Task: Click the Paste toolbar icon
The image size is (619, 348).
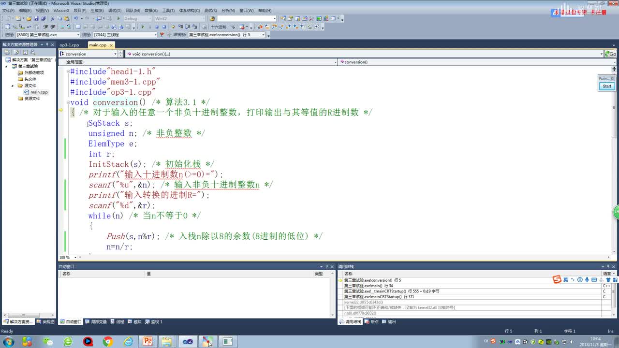Action: (67, 19)
